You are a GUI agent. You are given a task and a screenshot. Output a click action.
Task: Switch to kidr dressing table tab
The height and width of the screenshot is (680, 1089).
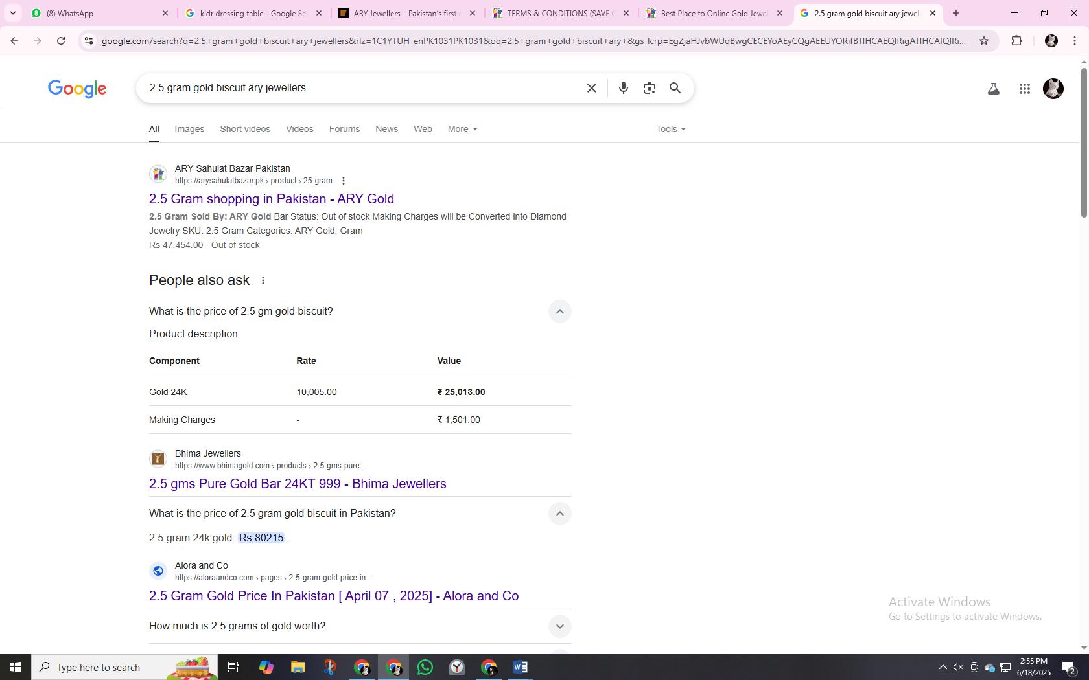pos(253,13)
